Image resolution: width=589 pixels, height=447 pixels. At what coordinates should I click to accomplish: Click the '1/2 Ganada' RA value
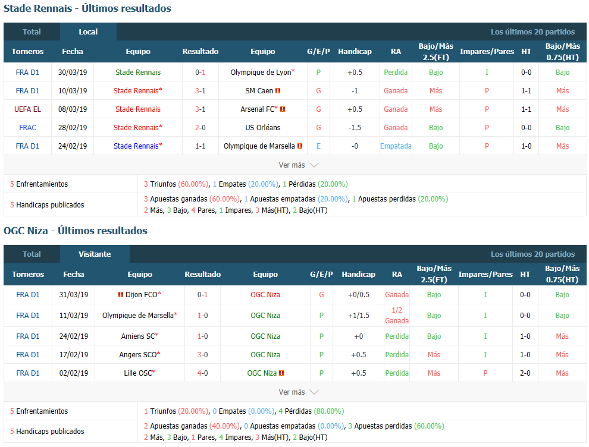(x=397, y=316)
